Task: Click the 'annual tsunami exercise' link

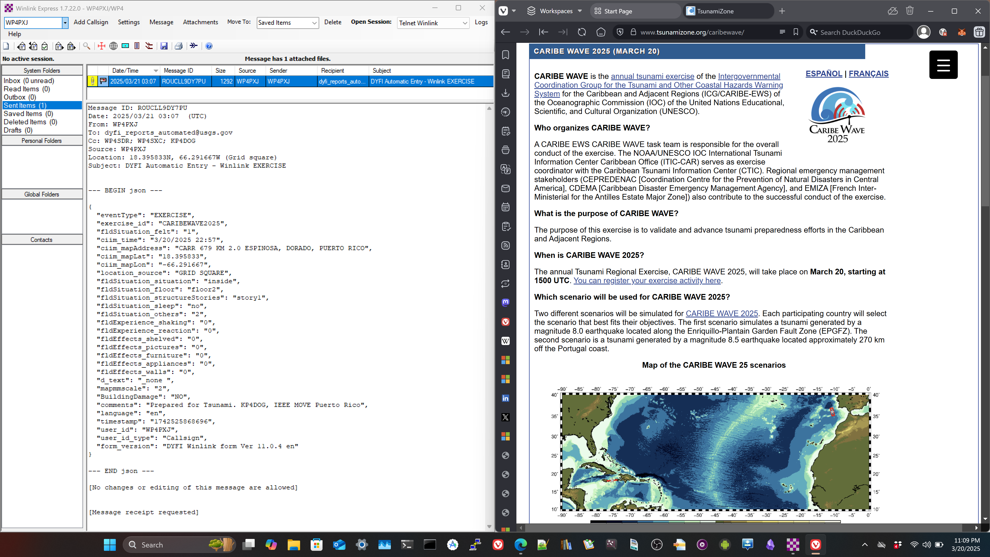Action: point(653,76)
